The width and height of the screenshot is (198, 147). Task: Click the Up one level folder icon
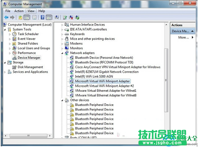pyautogui.click(x=20, y=17)
